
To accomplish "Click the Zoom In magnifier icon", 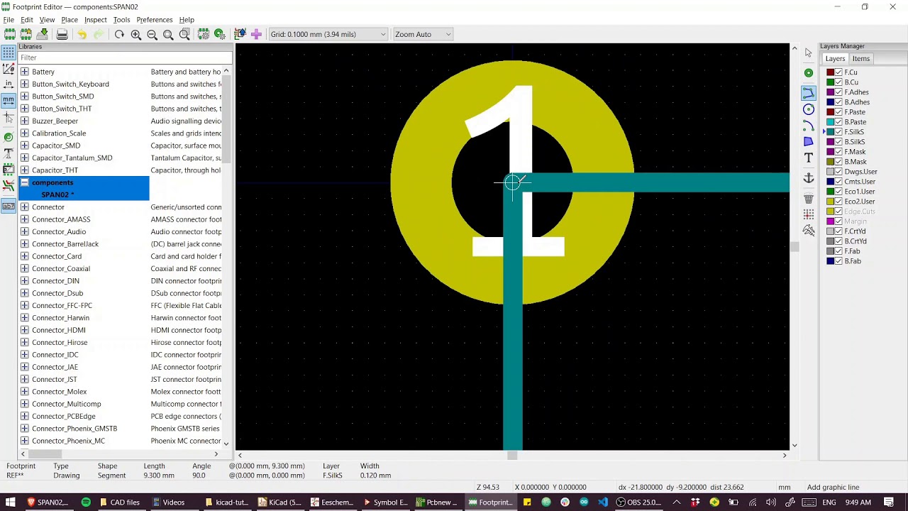I will tap(135, 34).
